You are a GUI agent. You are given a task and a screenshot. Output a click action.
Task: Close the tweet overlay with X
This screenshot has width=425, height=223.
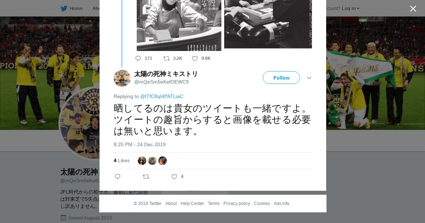pyautogui.click(x=413, y=9)
